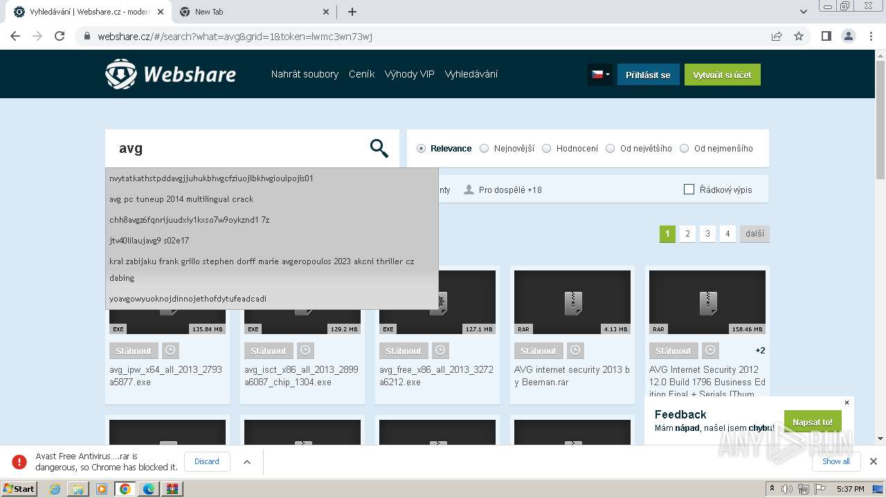Open Výhody VIP page

pyautogui.click(x=409, y=74)
